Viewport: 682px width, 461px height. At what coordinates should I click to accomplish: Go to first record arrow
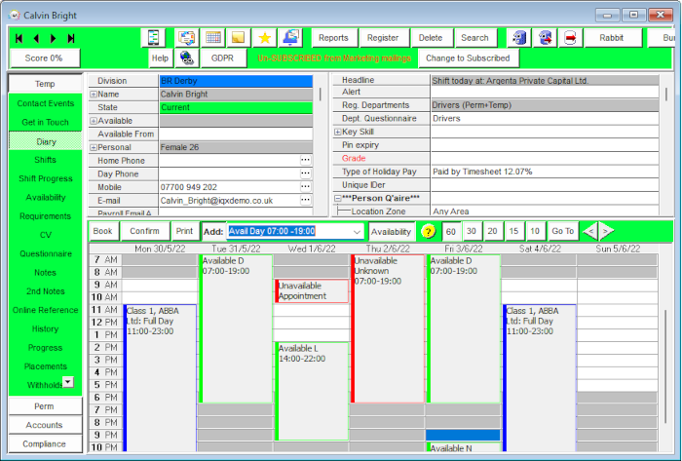point(19,38)
